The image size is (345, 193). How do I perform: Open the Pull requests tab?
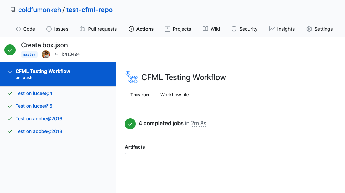tap(98, 29)
